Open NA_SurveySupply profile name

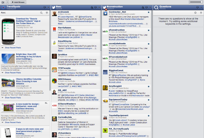pos(119,129)
